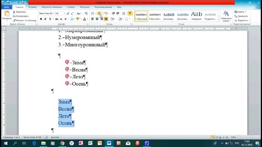The height and width of the screenshot is (147, 262).
Task: Click the Shading paint bucket icon
Action: tap(120, 19)
